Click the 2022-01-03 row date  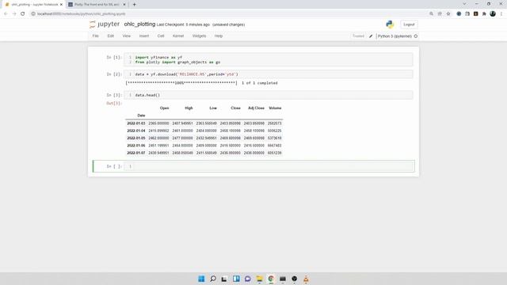(x=136, y=123)
